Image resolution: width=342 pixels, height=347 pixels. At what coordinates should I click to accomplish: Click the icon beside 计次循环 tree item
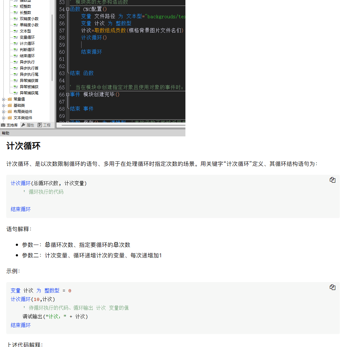(16, 44)
